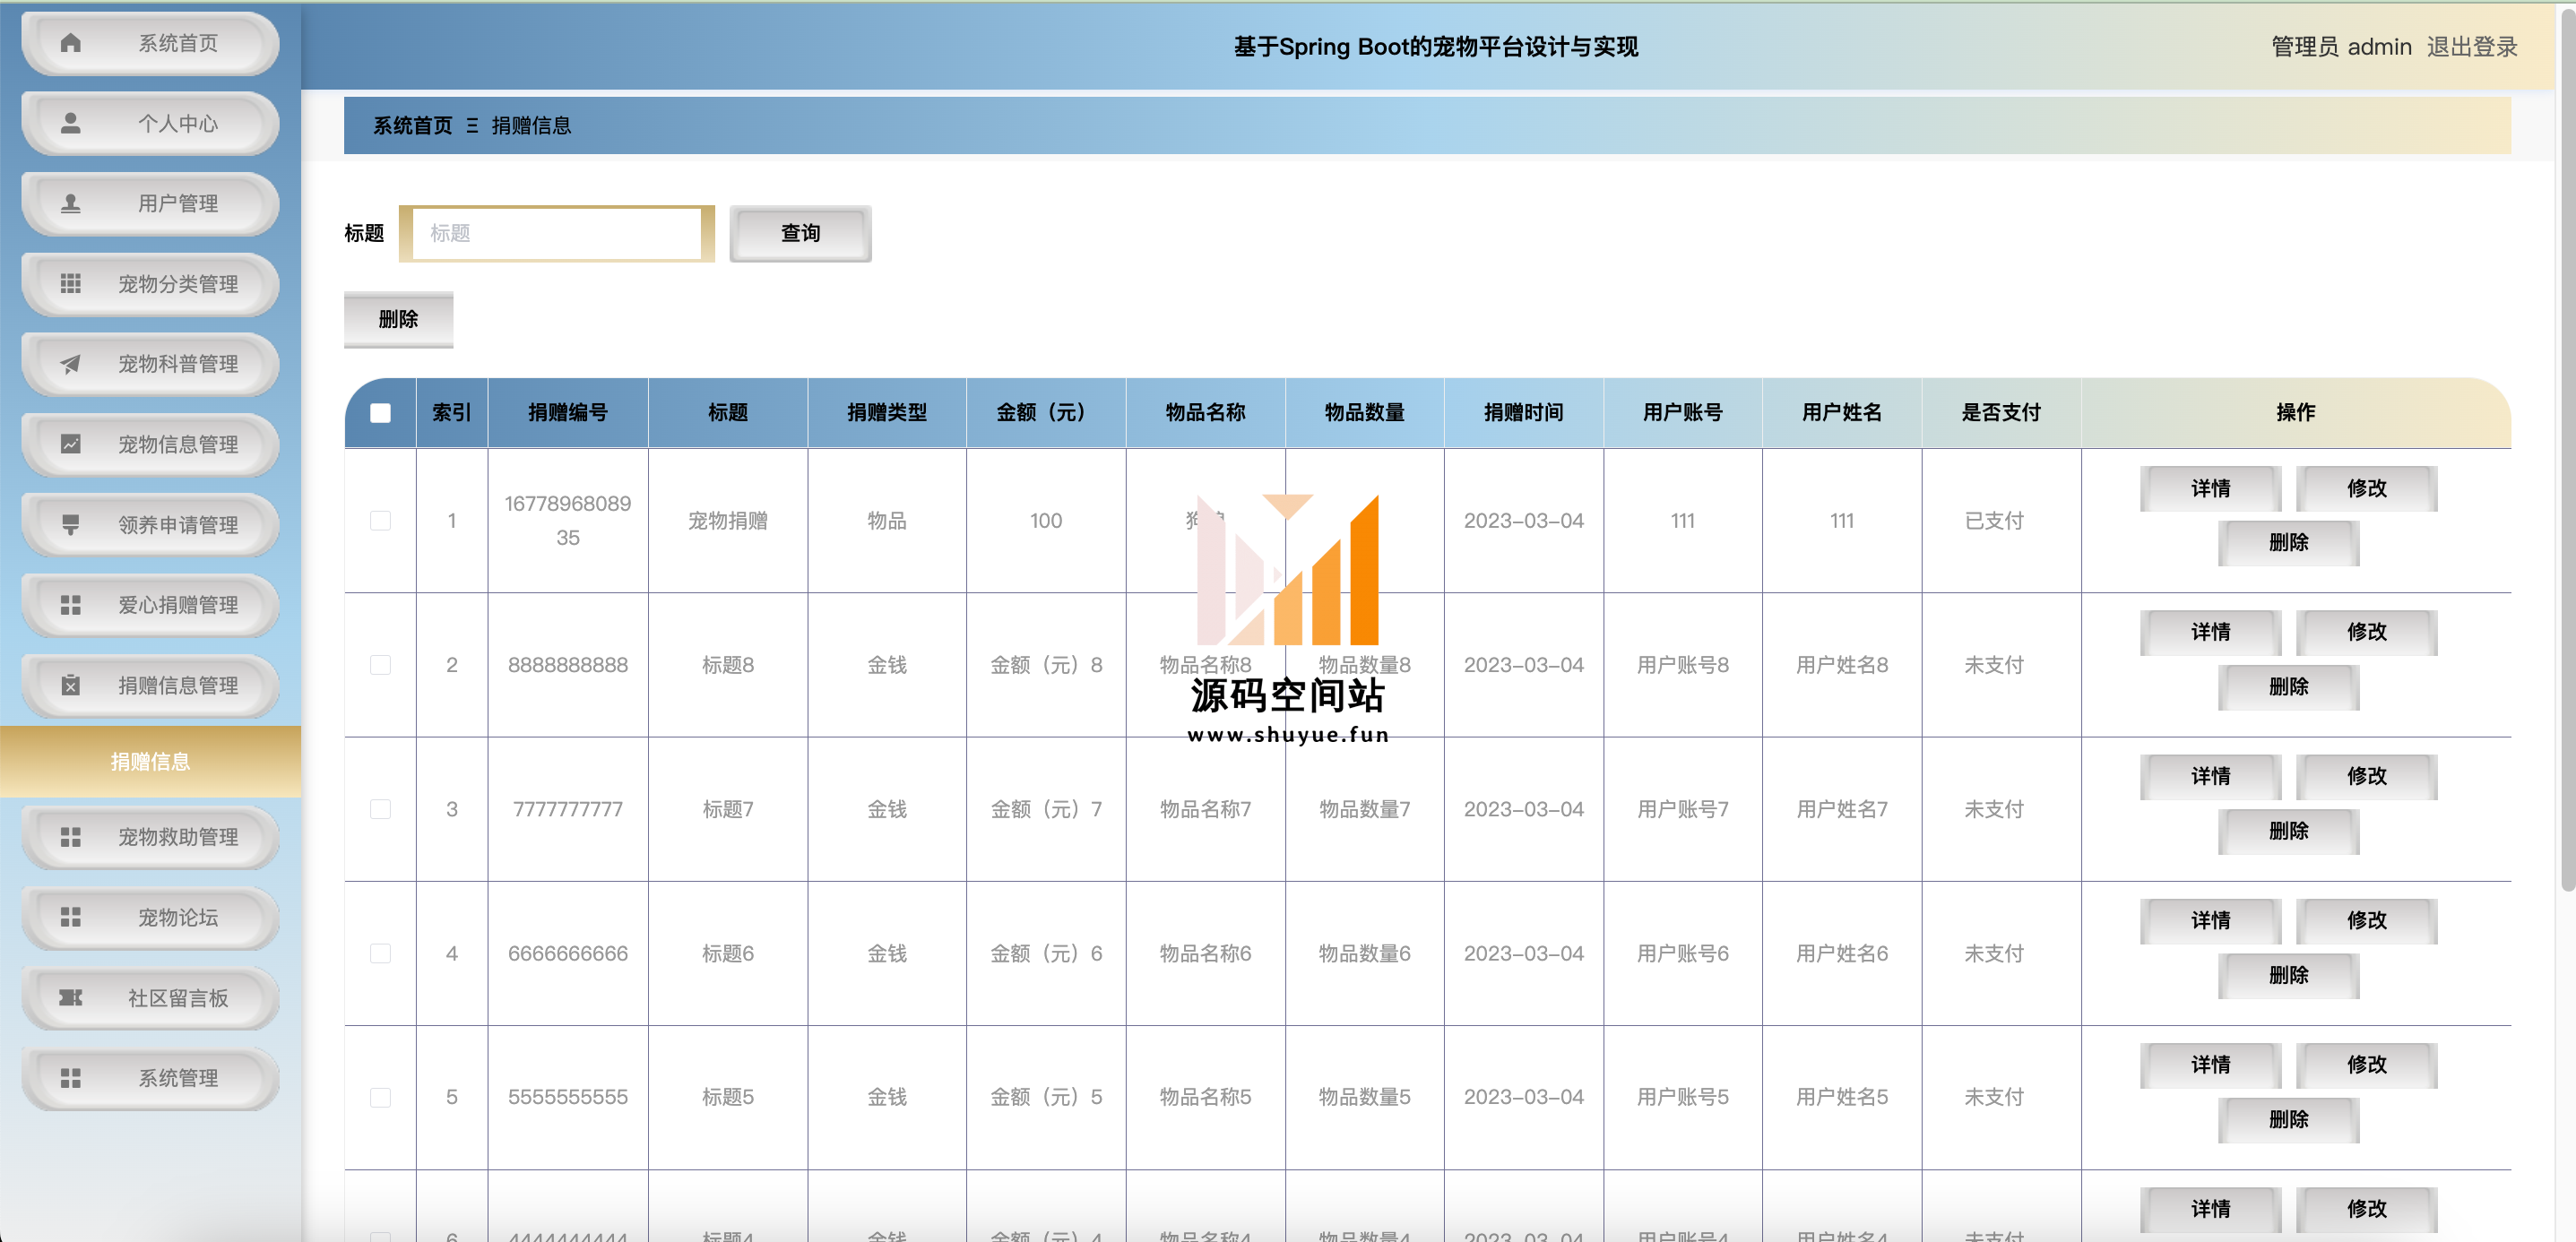2576x1242 pixels.
Task: Click the clipboard icon beside 捐赠信息管理
Action: (x=70, y=685)
